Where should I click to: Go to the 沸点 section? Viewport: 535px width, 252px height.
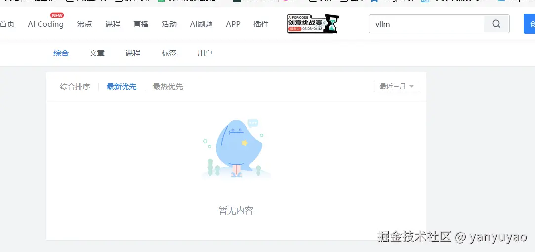pos(84,24)
